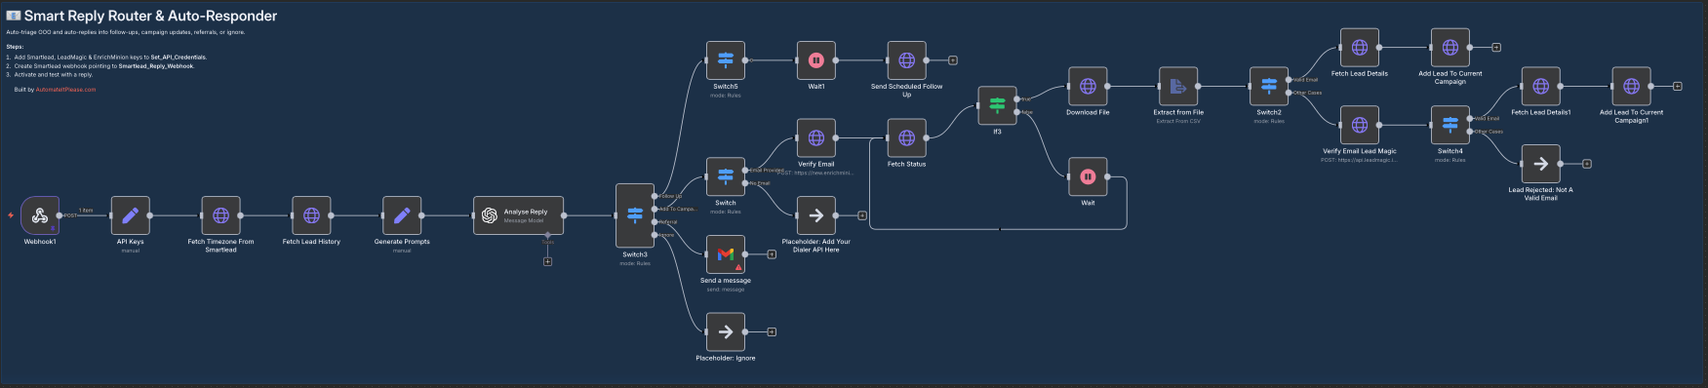1708x388 pixels.
Task: Open Send Scheduled Follow Up node
Action: point(906,60)
